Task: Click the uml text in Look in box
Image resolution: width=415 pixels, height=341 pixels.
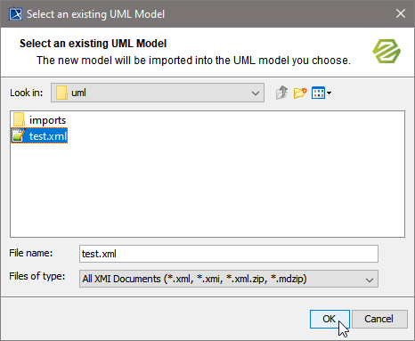Action: (78, 93)
